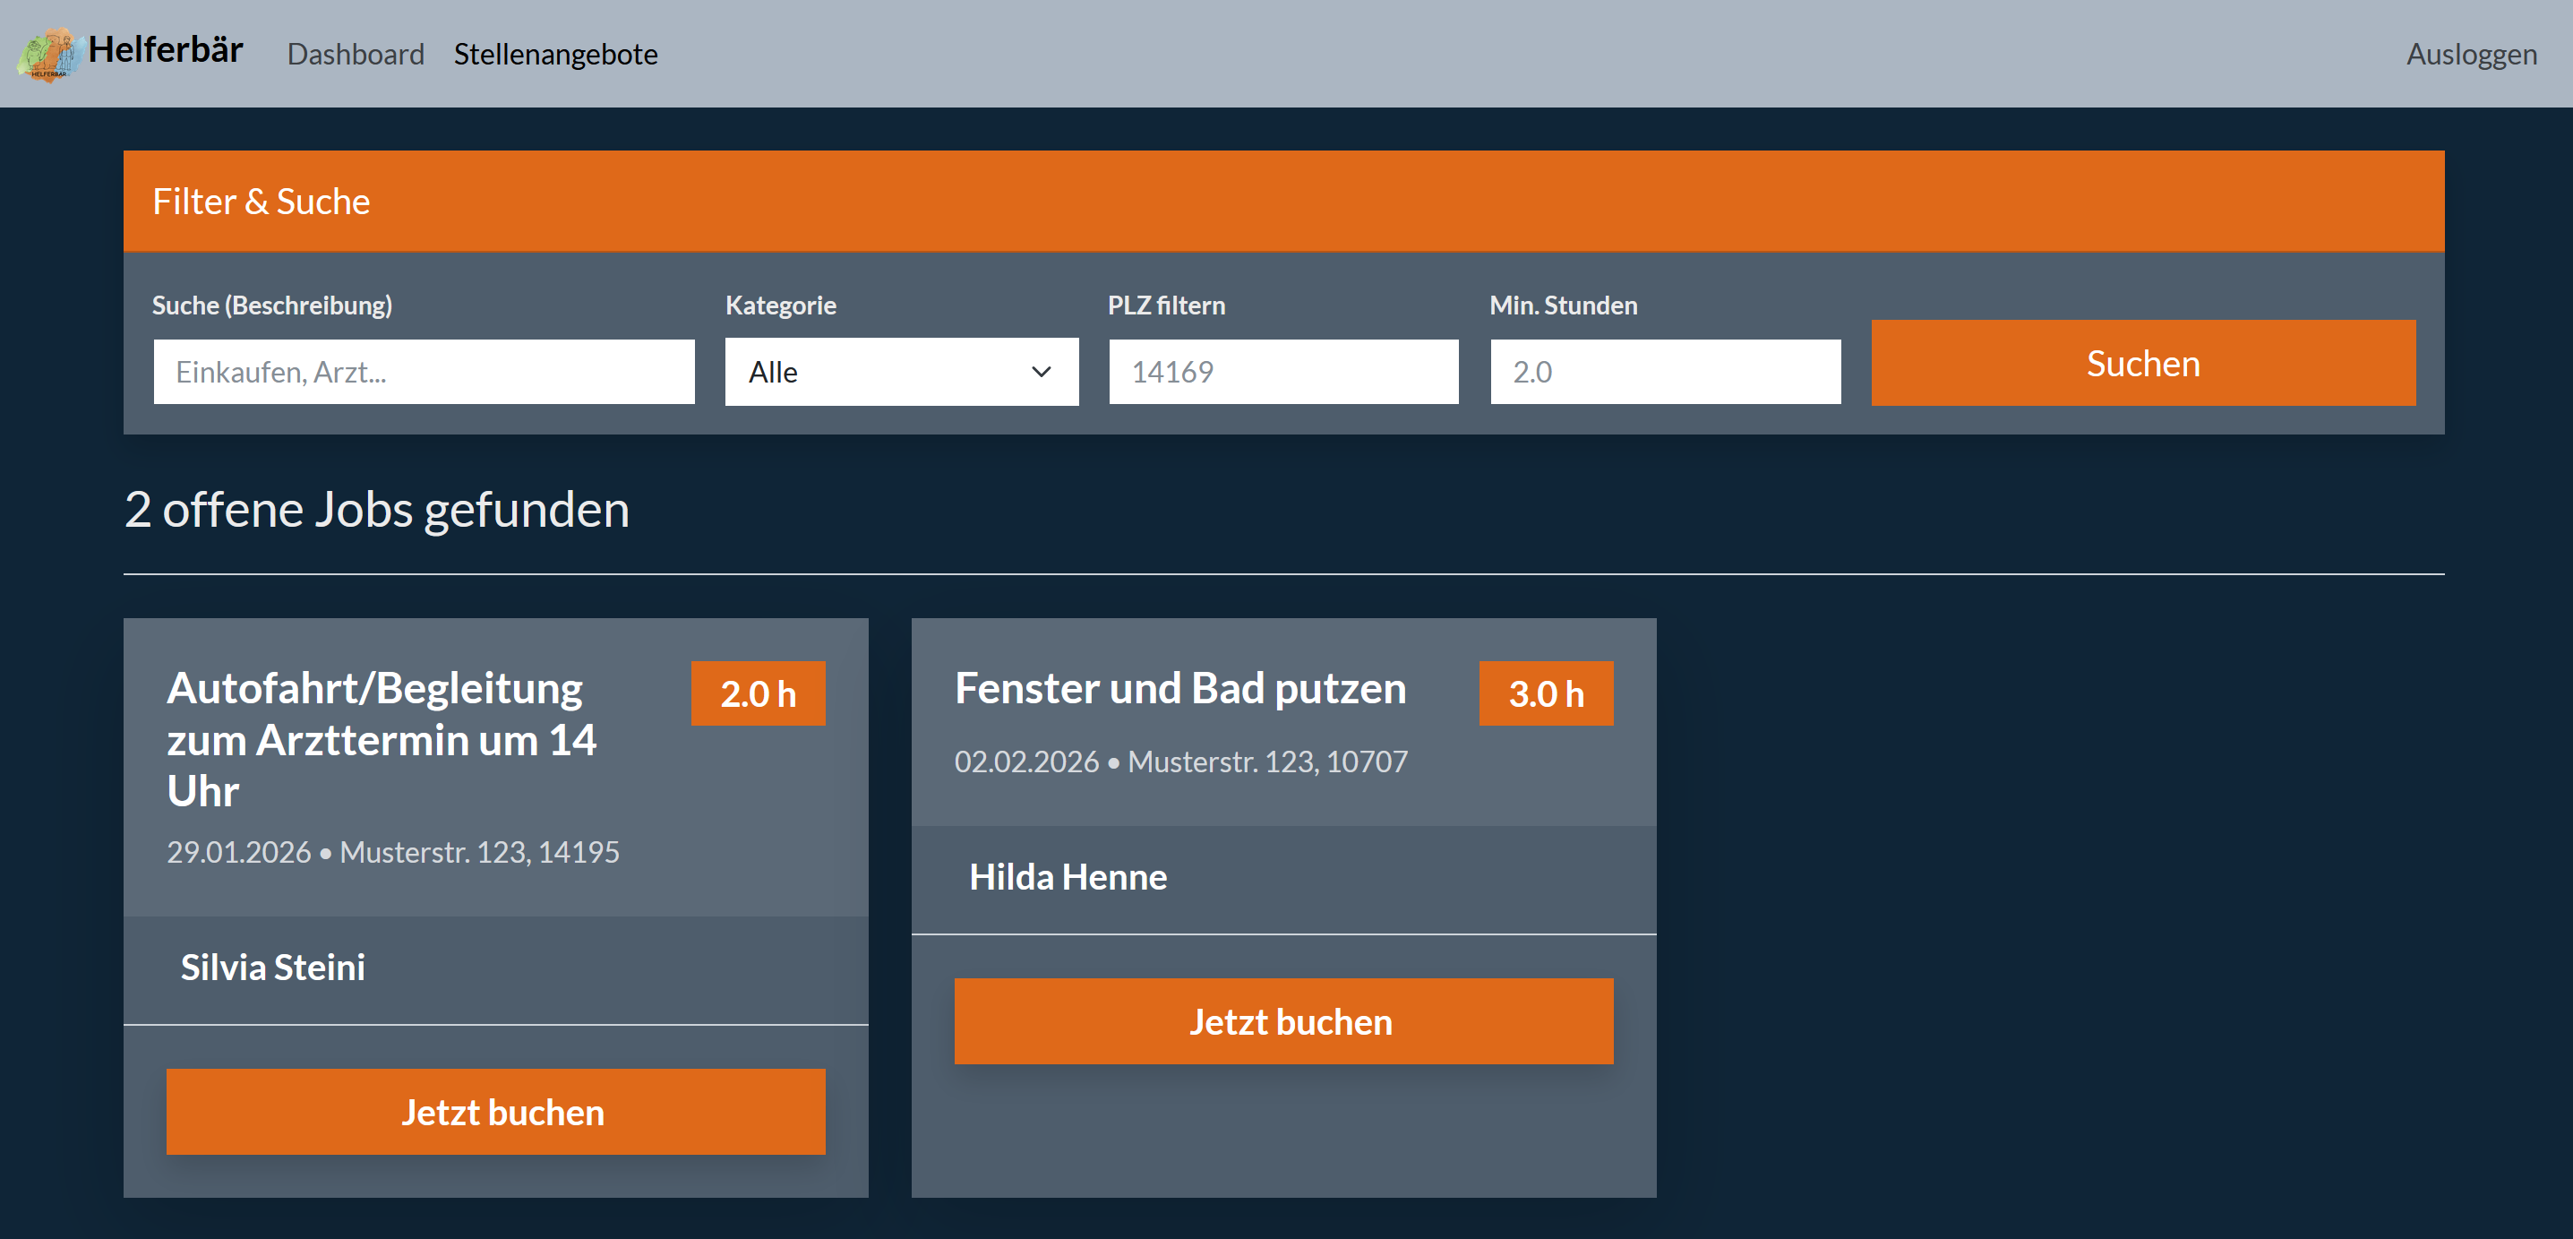
Task: Click the chevron arrow in Kategorie select
Action: (1041, 372)
